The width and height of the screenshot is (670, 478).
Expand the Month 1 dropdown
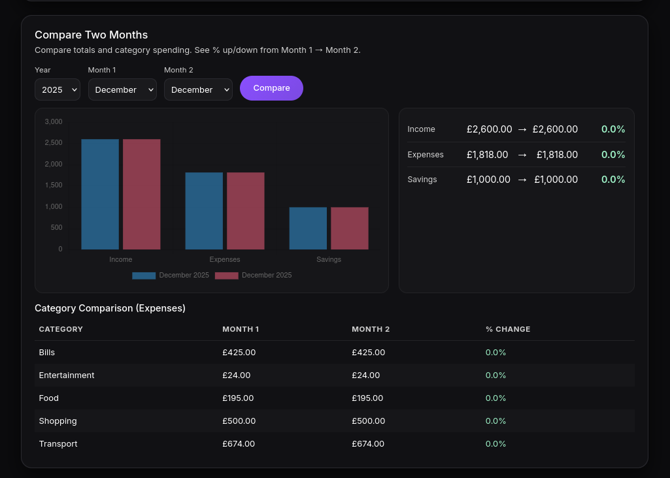[x=122, y=89]
